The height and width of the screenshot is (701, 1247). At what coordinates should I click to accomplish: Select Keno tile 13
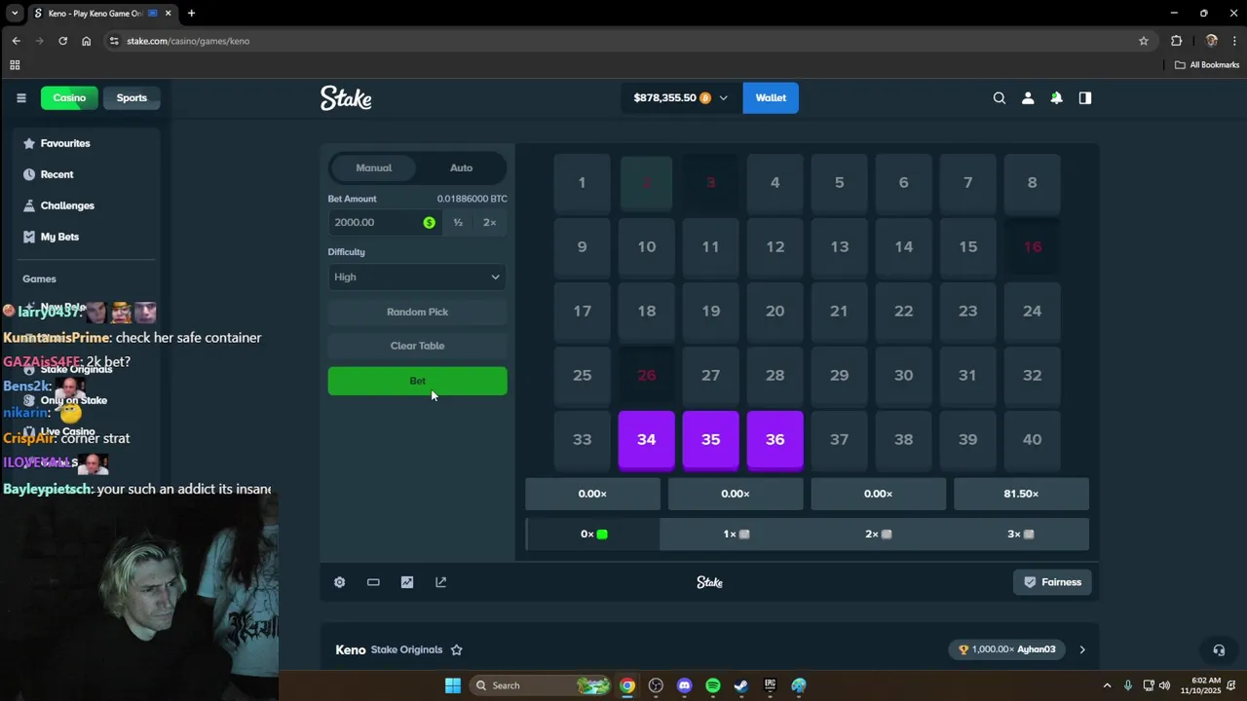[x=840, y=247]
